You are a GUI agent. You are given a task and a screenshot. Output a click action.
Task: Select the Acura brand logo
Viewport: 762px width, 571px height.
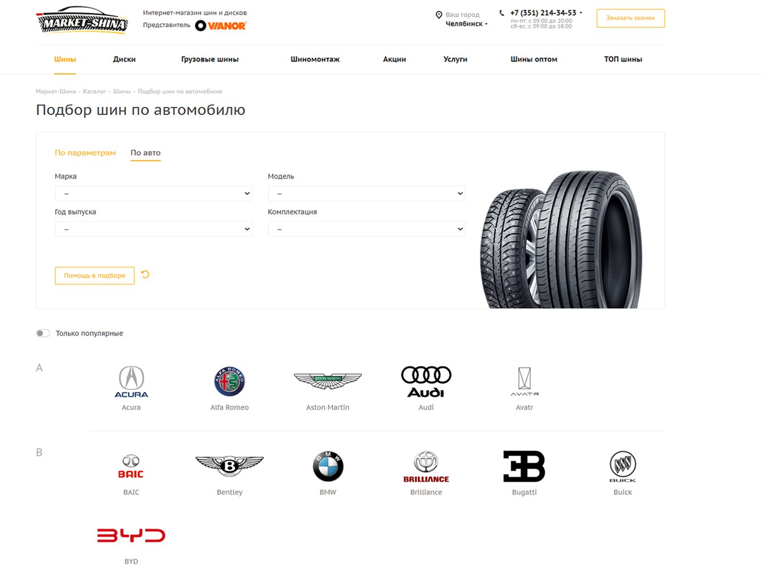[x=131, y=382]
